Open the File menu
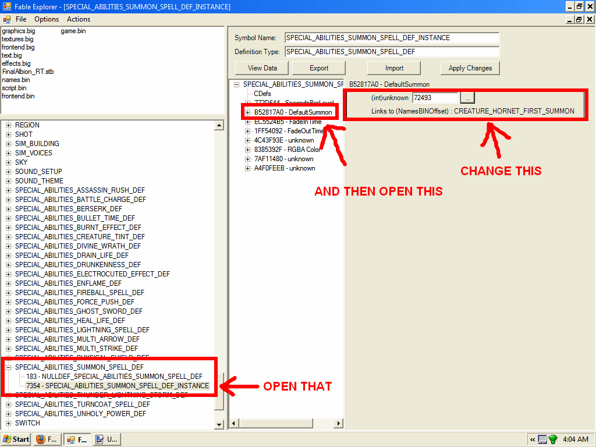 point(21,19)
